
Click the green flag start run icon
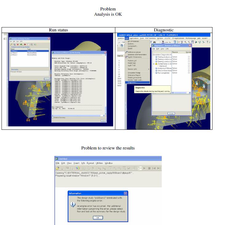click(21, 44)
